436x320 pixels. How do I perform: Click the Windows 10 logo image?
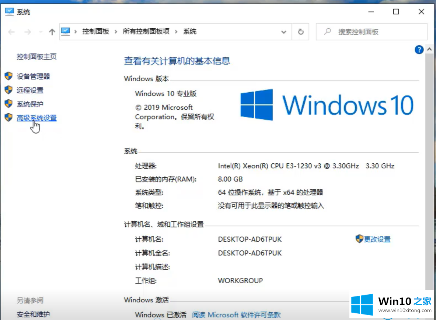[327, 105]
